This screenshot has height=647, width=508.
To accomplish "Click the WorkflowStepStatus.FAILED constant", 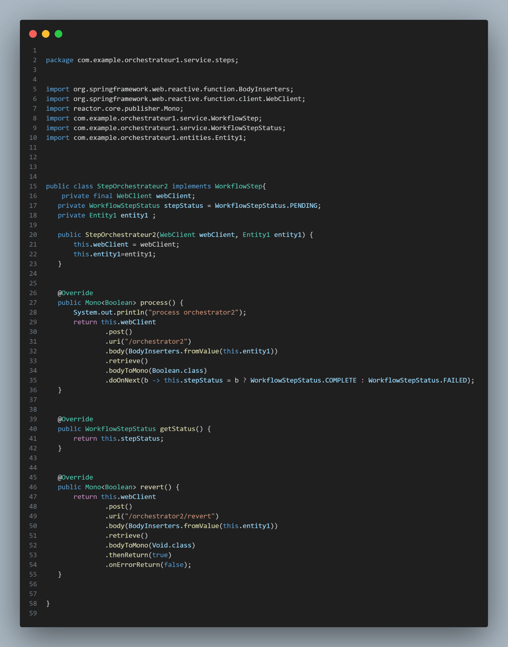I will click(x=418, y=380).
